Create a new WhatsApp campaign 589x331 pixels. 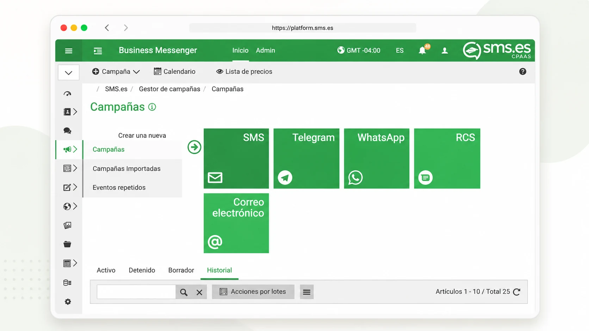tap(377, 158)
